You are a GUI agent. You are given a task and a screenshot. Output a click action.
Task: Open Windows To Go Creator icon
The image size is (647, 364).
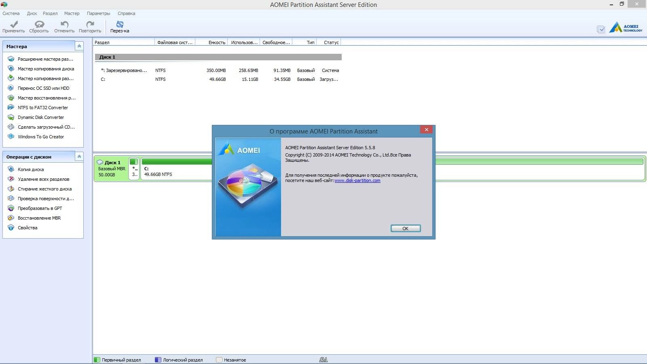(11, 137)
